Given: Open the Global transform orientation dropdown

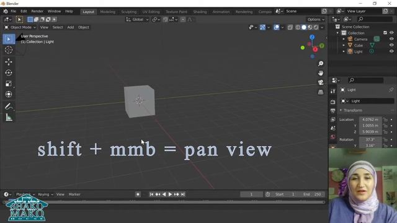Looking at the screenshot, I should click(x=137, y=19).
